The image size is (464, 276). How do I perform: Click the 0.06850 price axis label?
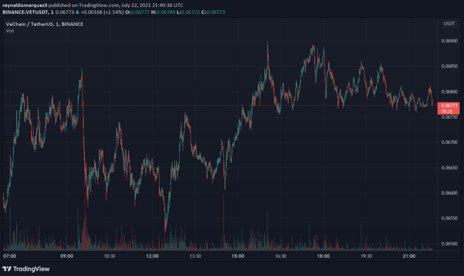(x=449, y=66)
